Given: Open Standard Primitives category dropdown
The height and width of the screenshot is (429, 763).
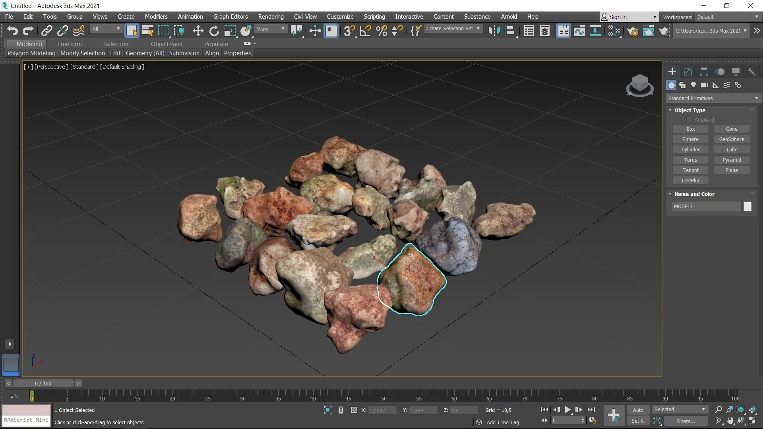Looking at the screenshot, I should 713,98.
